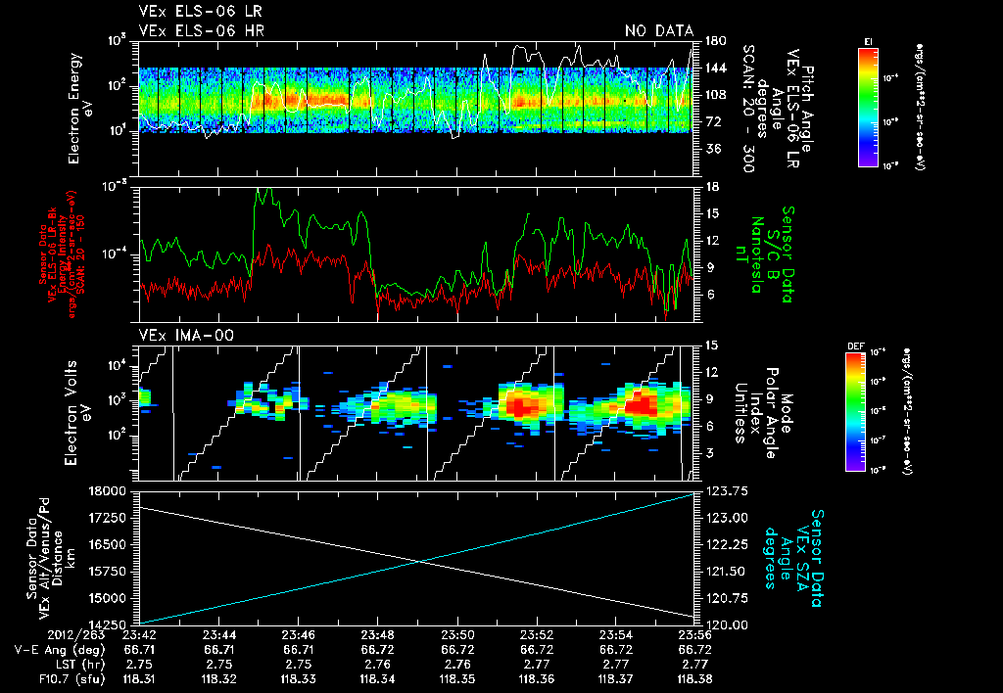The image size is (1003, 693).
Task: Click the 23:48 time tick label
Action: 377,635
